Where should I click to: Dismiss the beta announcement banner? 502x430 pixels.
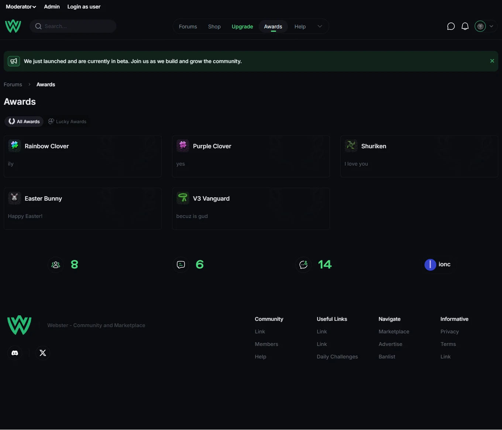coord(492,61)
